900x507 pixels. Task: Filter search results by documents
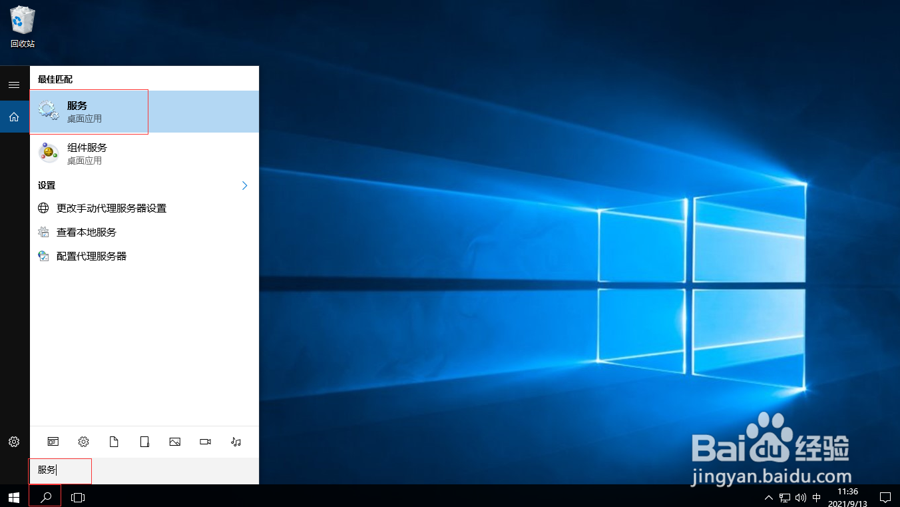tap(114, 442)
